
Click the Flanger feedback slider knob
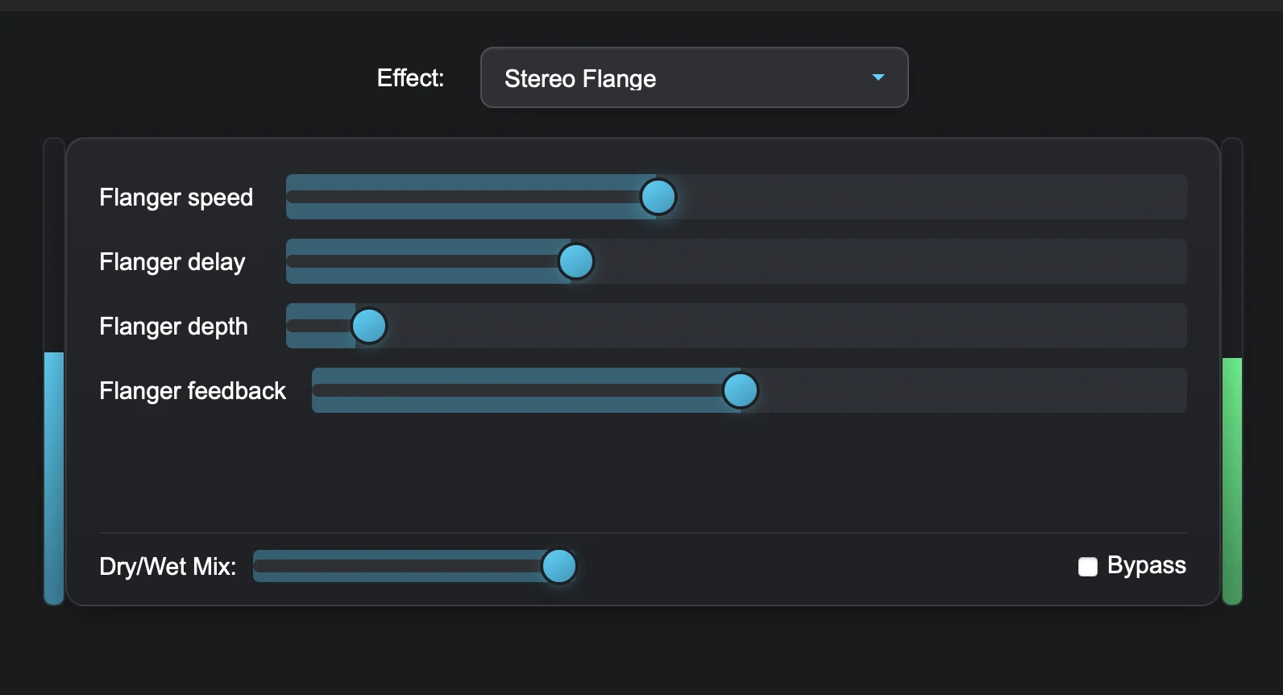tap(741, 390)
